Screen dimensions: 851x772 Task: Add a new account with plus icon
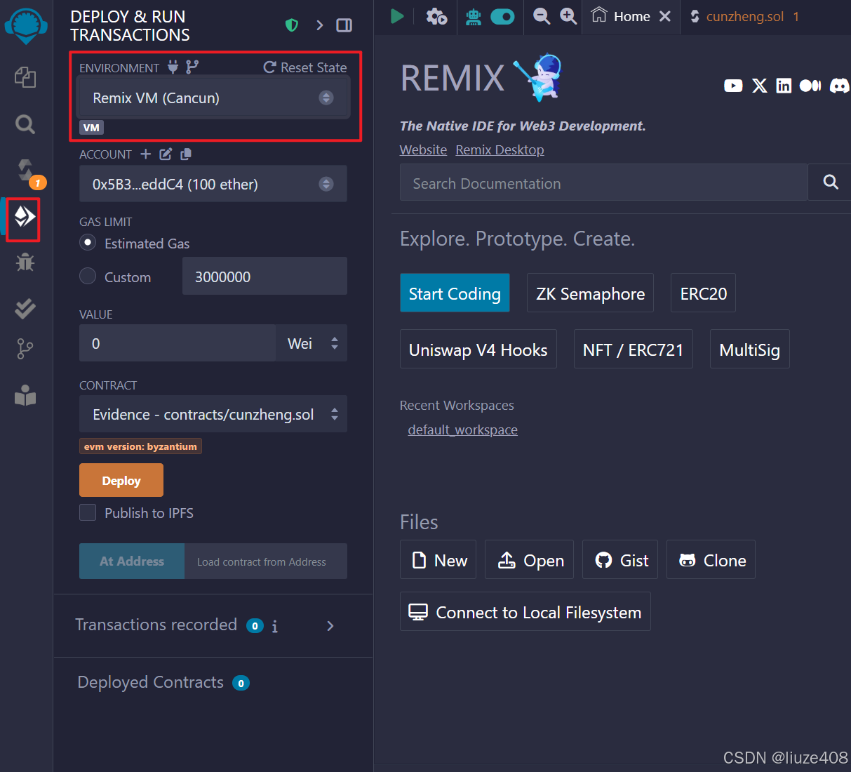145,154
